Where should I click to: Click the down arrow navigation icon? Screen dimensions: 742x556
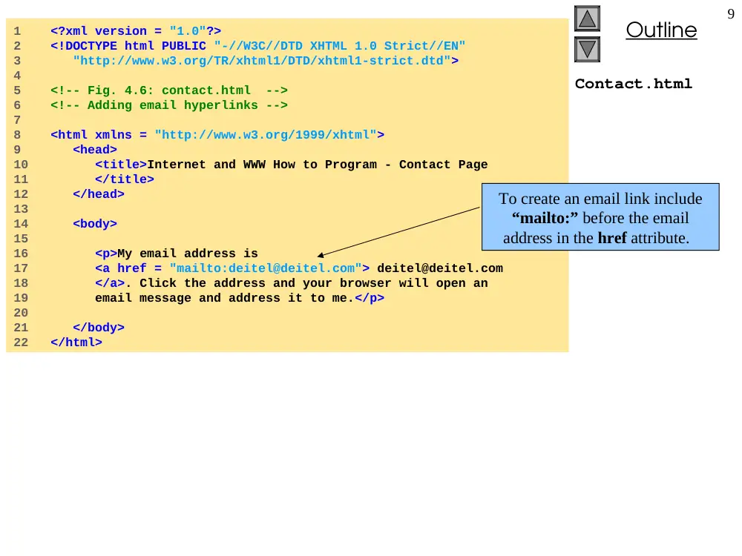click(x=587, y=50)
